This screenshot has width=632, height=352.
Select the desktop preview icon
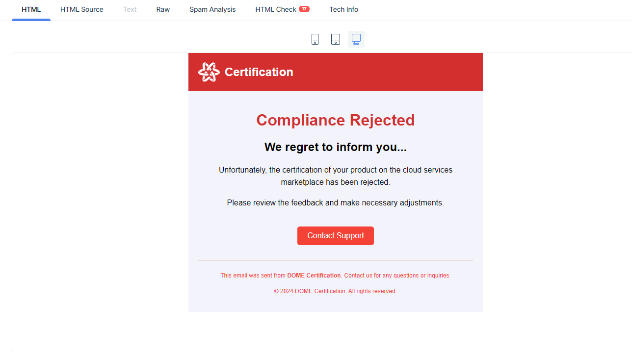pos(356,39)
